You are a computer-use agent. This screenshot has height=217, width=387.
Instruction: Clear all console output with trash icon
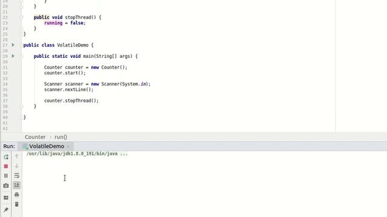point(16,204)
